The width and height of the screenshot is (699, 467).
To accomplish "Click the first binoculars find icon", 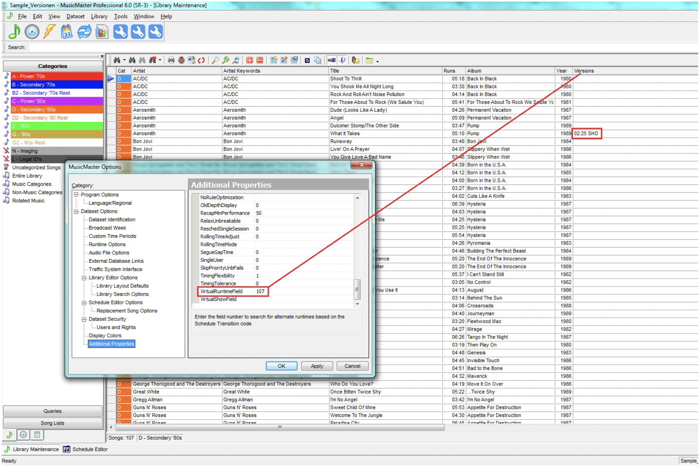I will pos(117,60).
